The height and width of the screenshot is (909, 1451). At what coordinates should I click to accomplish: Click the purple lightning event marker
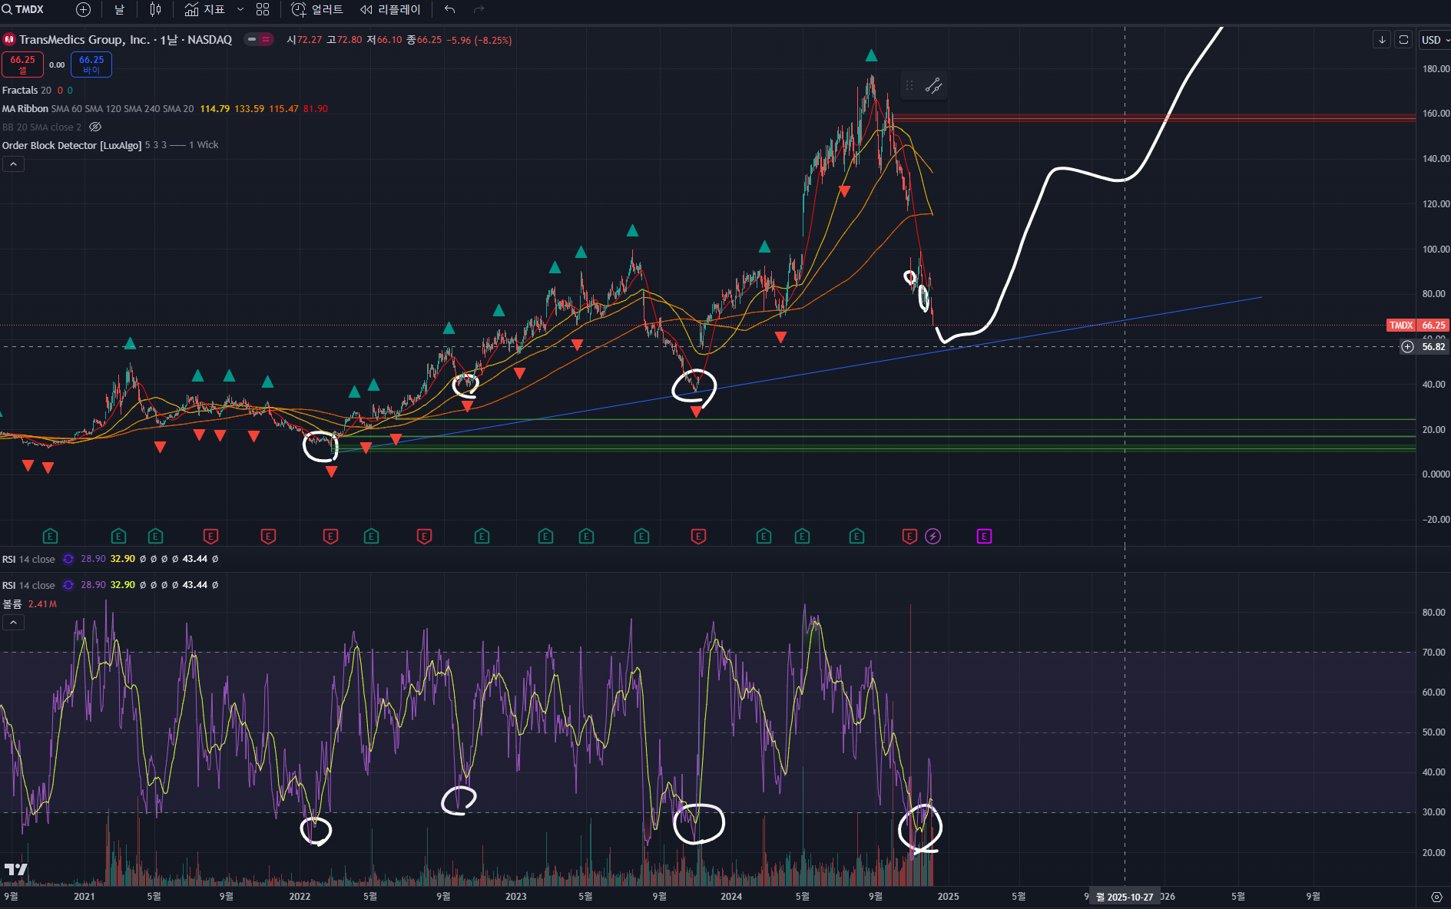pos(933,537)
